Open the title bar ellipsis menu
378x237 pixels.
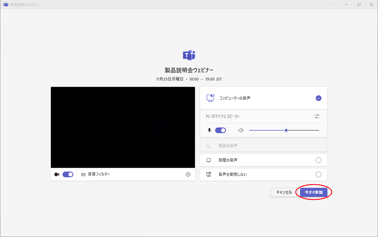[333, 4]
